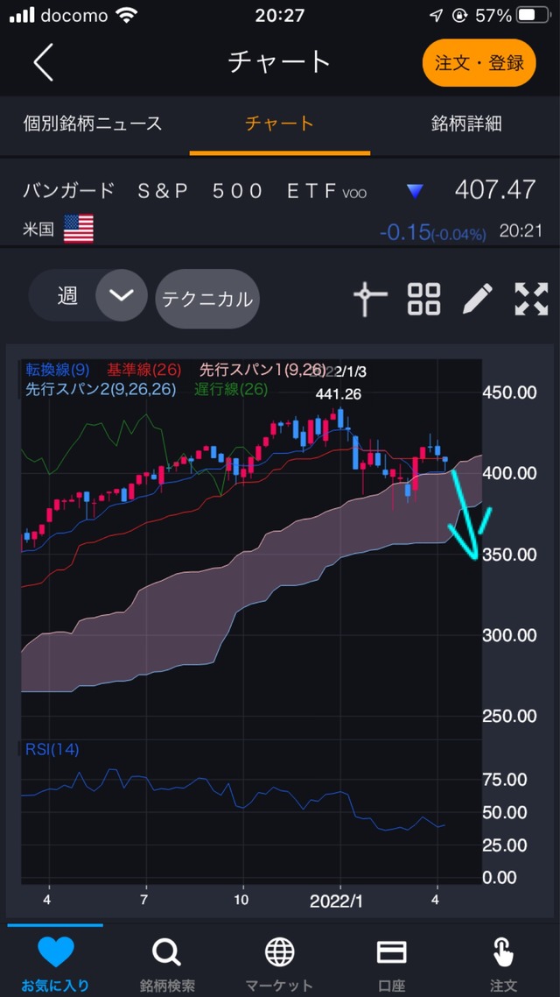Image resolution: width=560 pixels, height=997 pixels.
Task: Select the チャート tab
Action: click(x=279, y=124)
